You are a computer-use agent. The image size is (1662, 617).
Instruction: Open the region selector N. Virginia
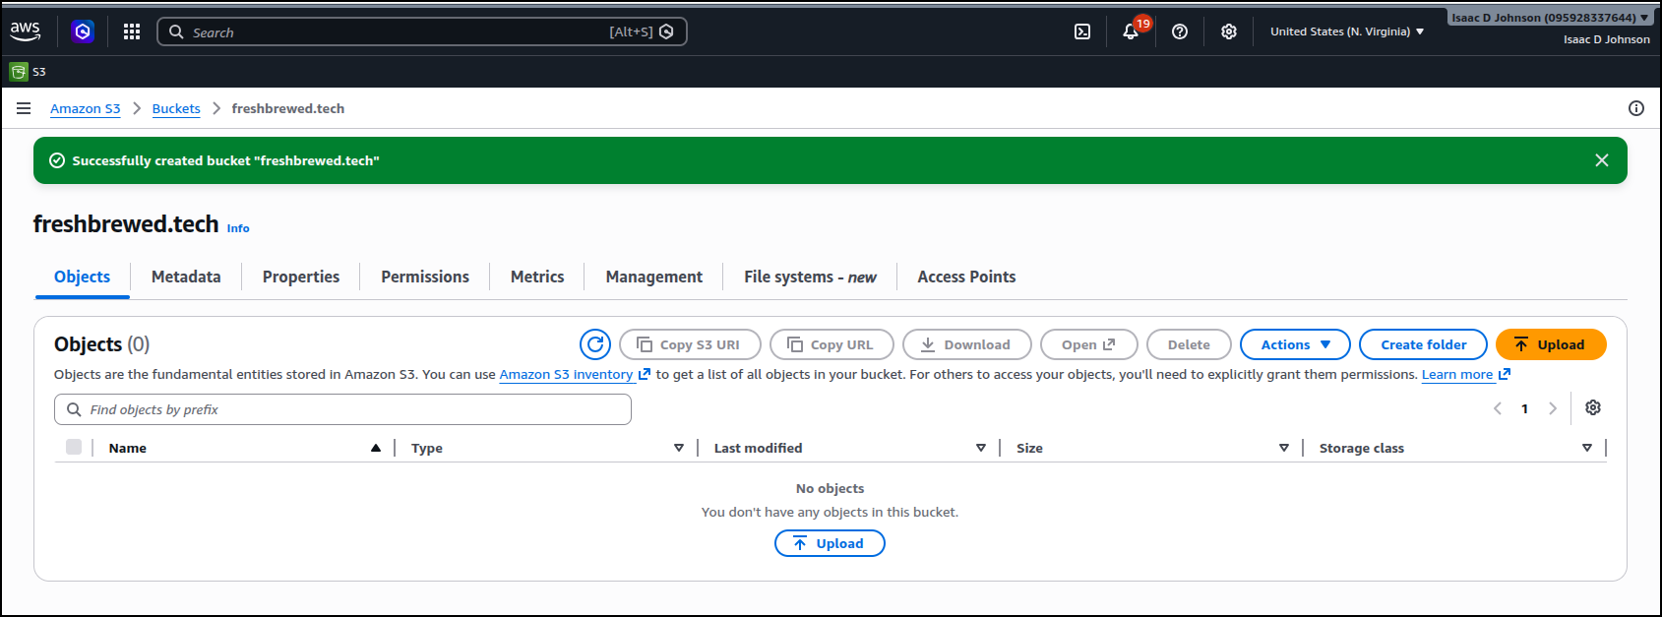1347,31
